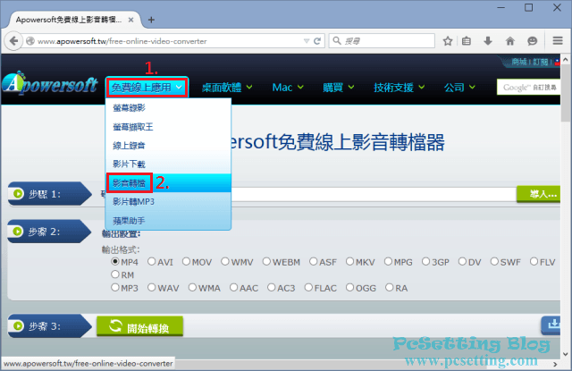Bookmark this page with the star icon
This screenshot has width=572, height=371.
448,41
